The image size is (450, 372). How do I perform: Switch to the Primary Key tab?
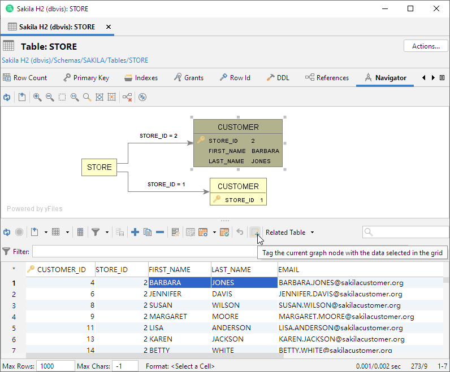(x=86, y=78)
